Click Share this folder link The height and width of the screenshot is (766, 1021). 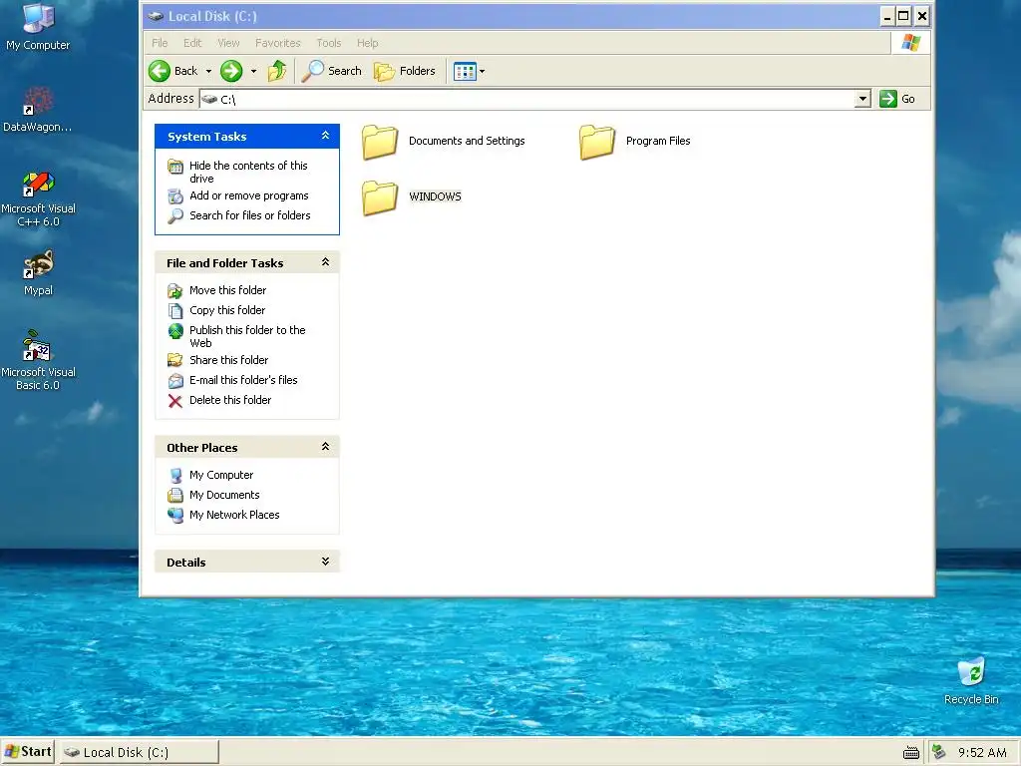pos(228,360)
